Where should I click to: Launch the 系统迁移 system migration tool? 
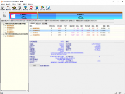(48, 8)
